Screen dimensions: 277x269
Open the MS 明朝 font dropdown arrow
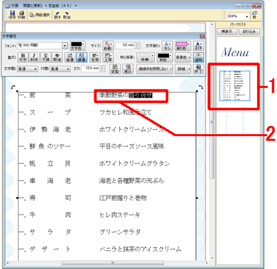[x=65, y=46]
